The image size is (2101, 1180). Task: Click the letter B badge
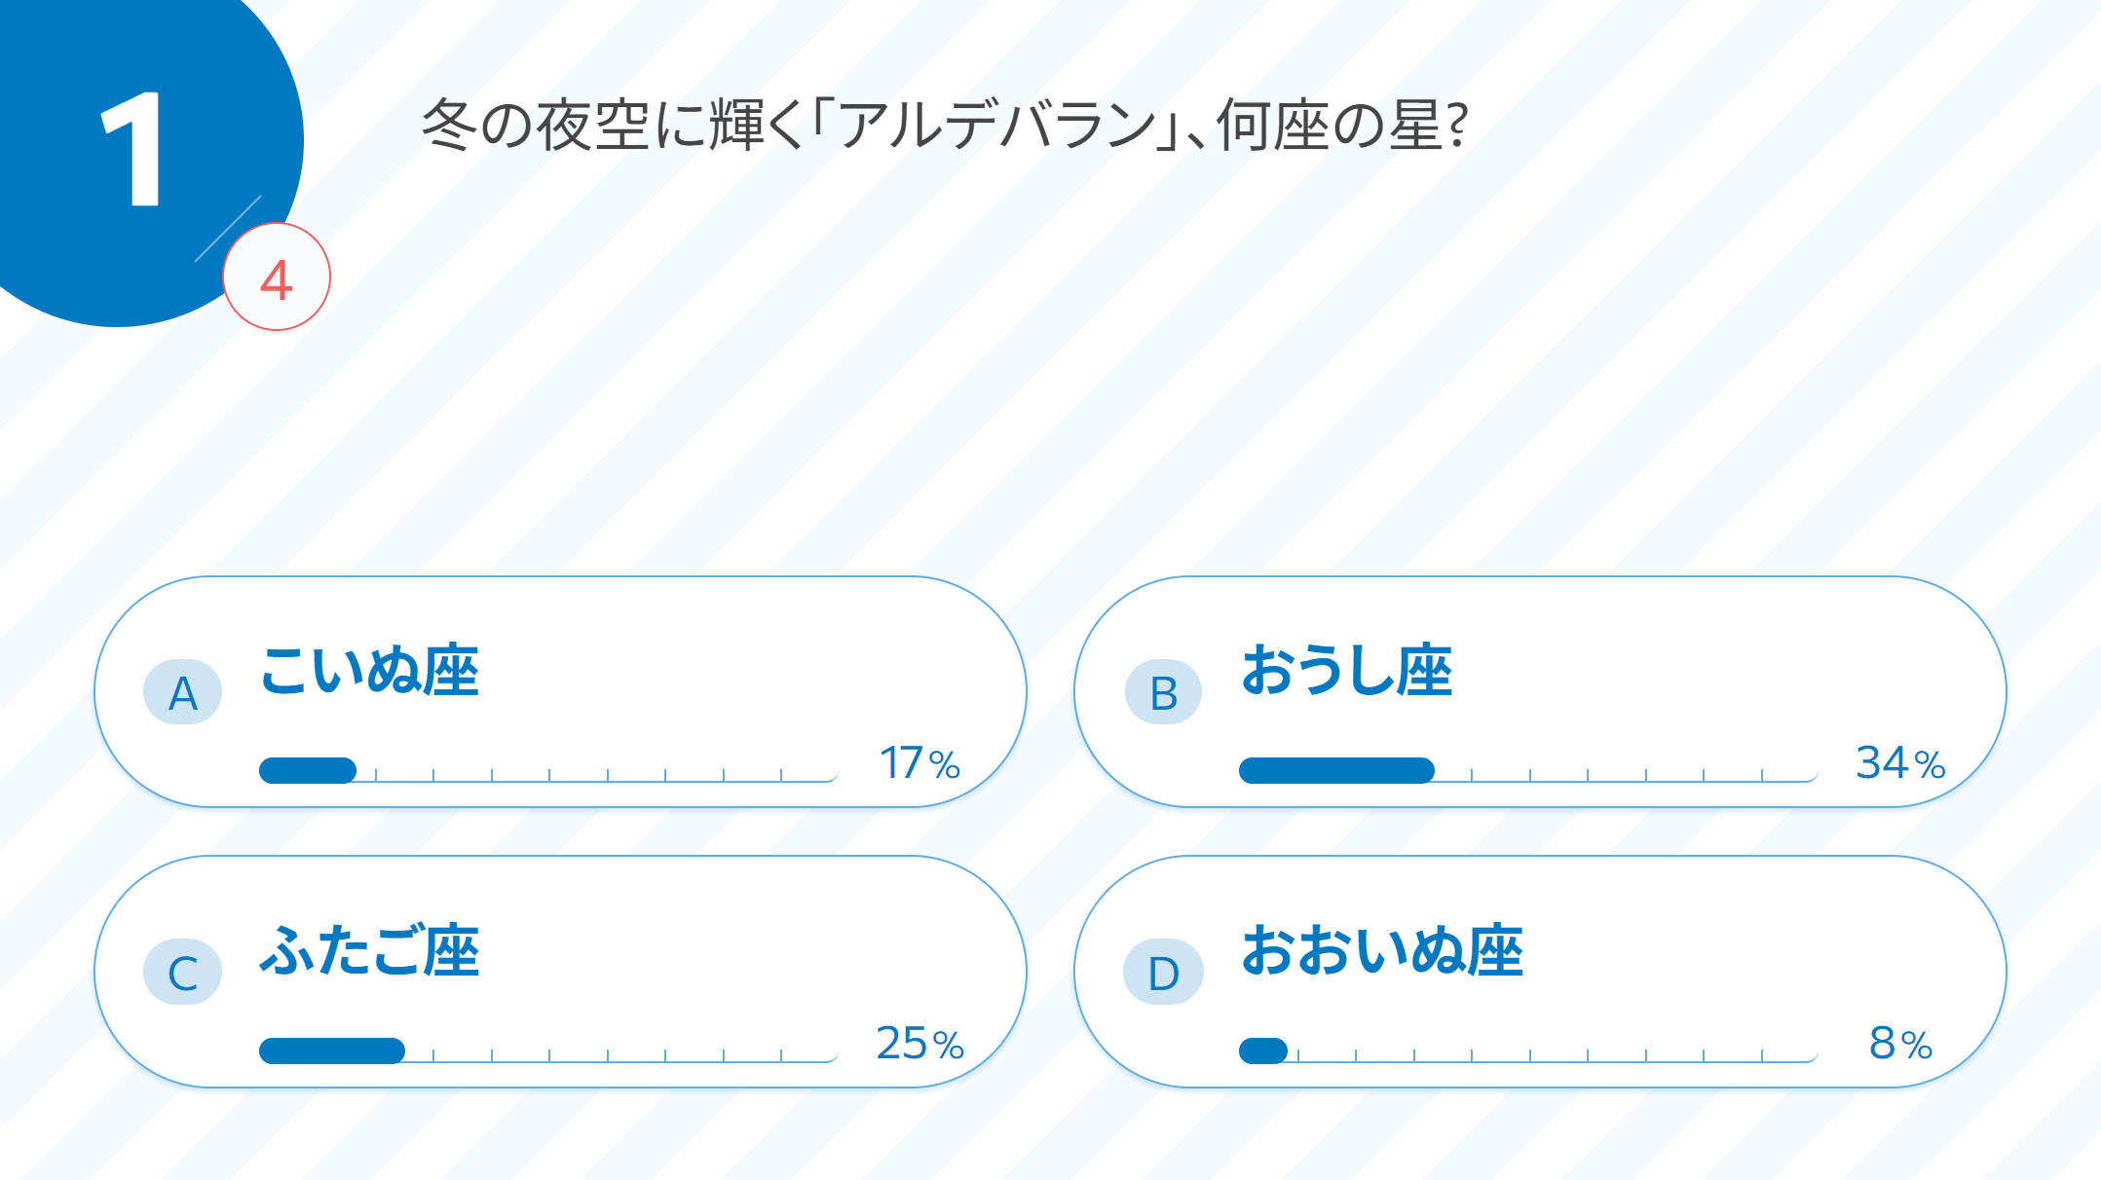pyautogui.click(x=1163, y=692)
